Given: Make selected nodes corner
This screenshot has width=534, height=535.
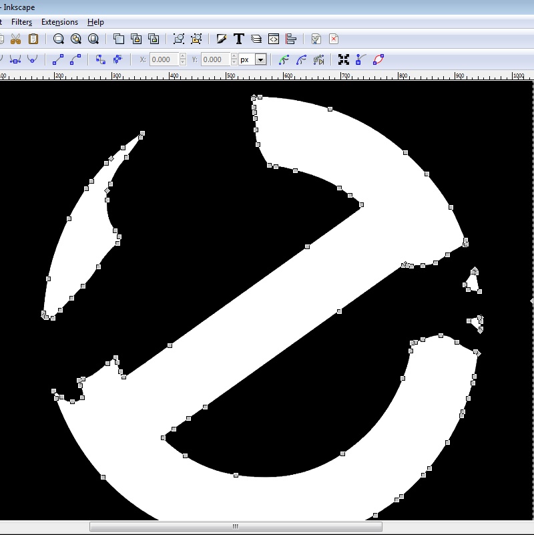Looking at the screenshot, I should [x=14, y=59].
